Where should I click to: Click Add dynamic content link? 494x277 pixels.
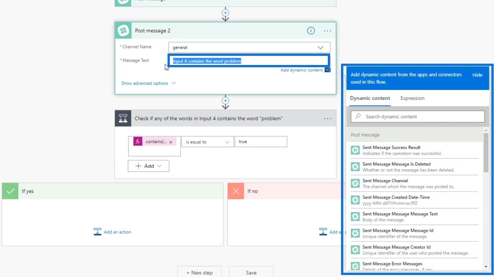coord(302,70)
